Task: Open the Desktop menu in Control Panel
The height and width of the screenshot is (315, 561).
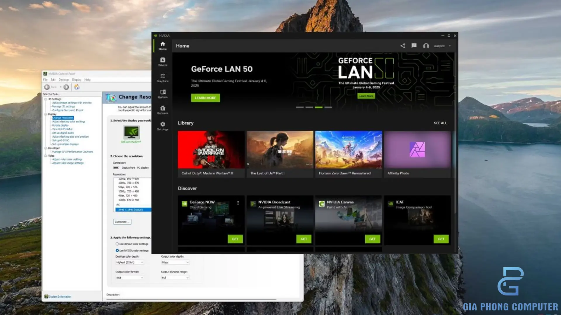Action: point(63,80)
